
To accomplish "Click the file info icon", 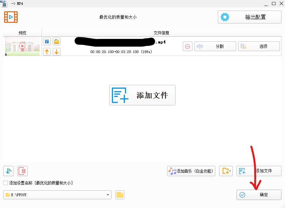I will (47, 41).
